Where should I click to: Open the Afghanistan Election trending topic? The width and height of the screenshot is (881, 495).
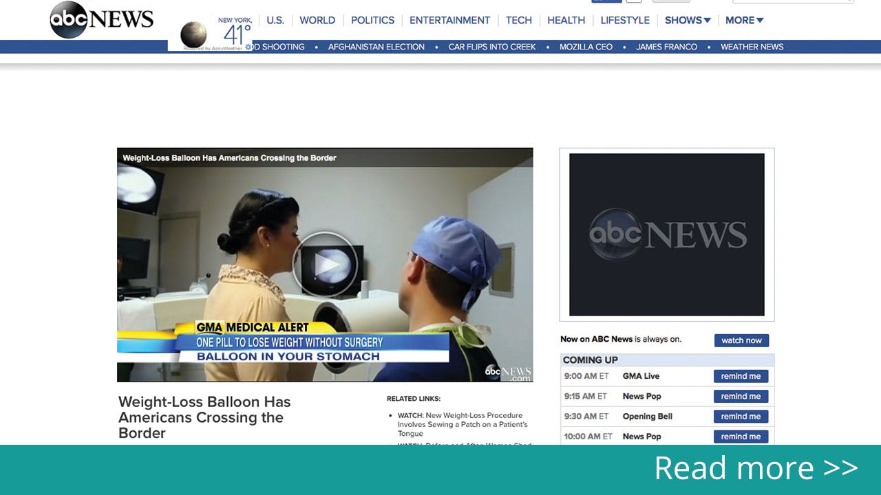tap(376, 47)
